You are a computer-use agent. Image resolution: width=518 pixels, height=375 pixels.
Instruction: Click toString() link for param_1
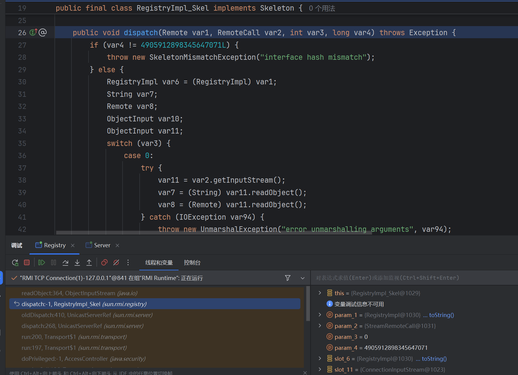(x=441, y=315)
